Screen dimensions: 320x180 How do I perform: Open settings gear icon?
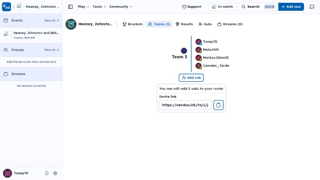[55, 173]
